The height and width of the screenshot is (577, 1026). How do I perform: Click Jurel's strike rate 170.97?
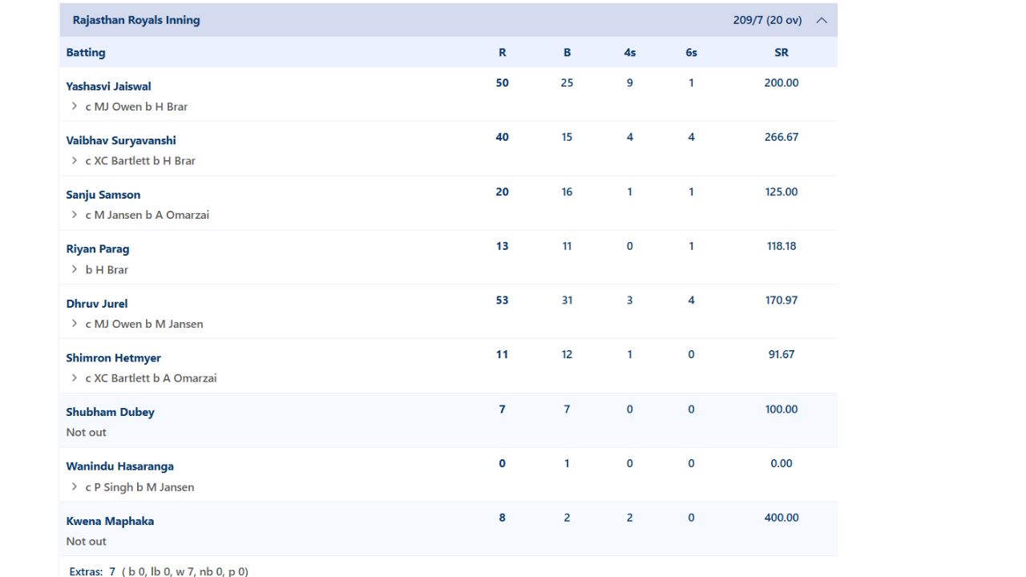point(782,300)
